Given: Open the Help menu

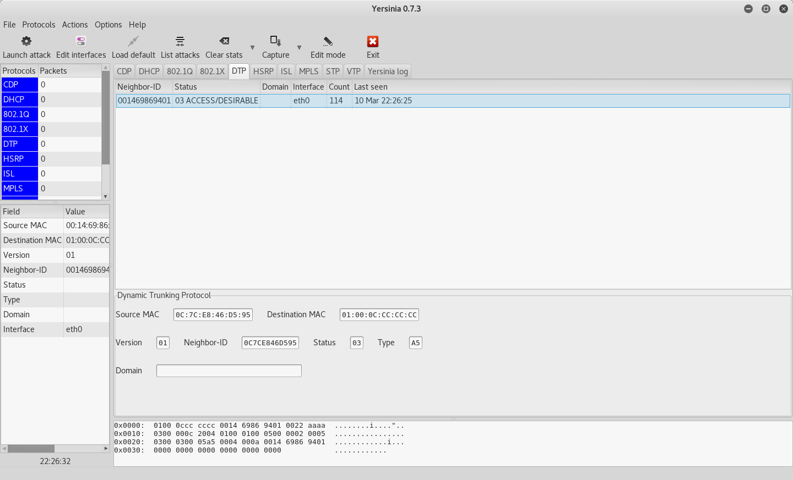Looking at the screenshot, I should pos(137,25).
